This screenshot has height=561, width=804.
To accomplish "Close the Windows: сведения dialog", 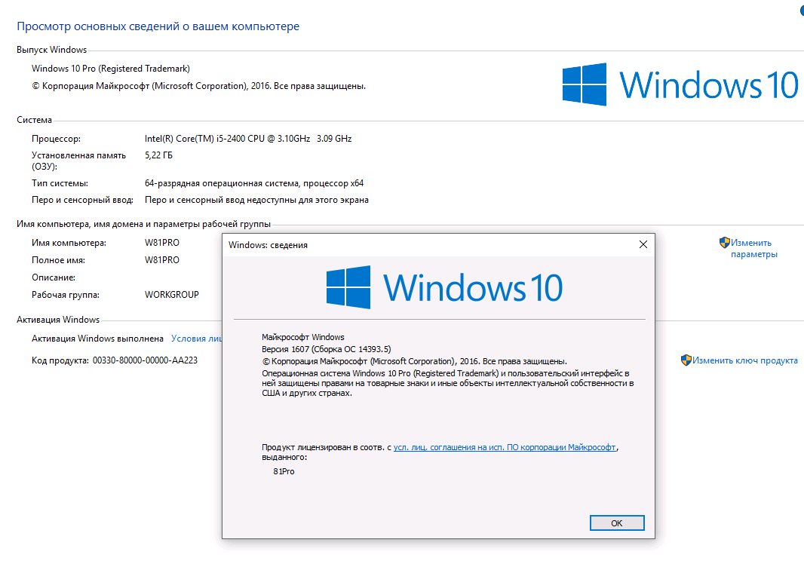I will coord(643,244).
